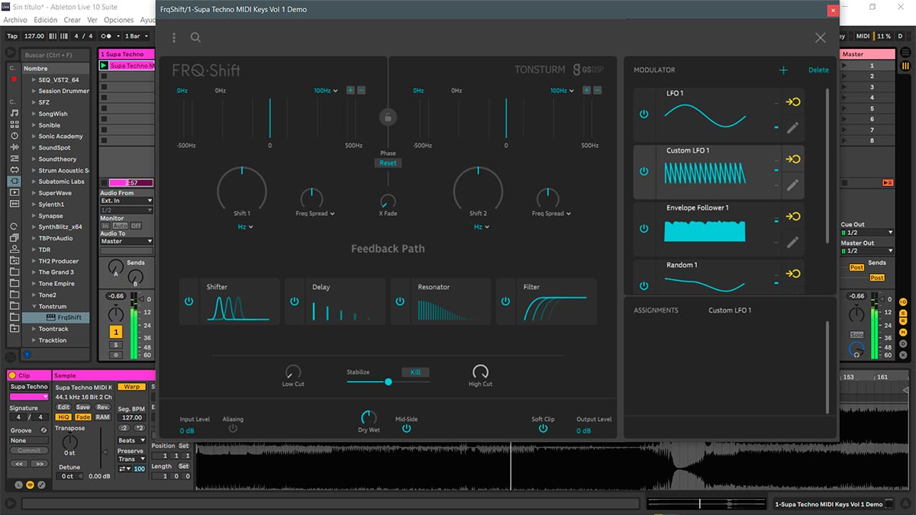
Task: Edit LFO 1 with its pencil icon
Action: pyautogui.click(x=793, y=127)
